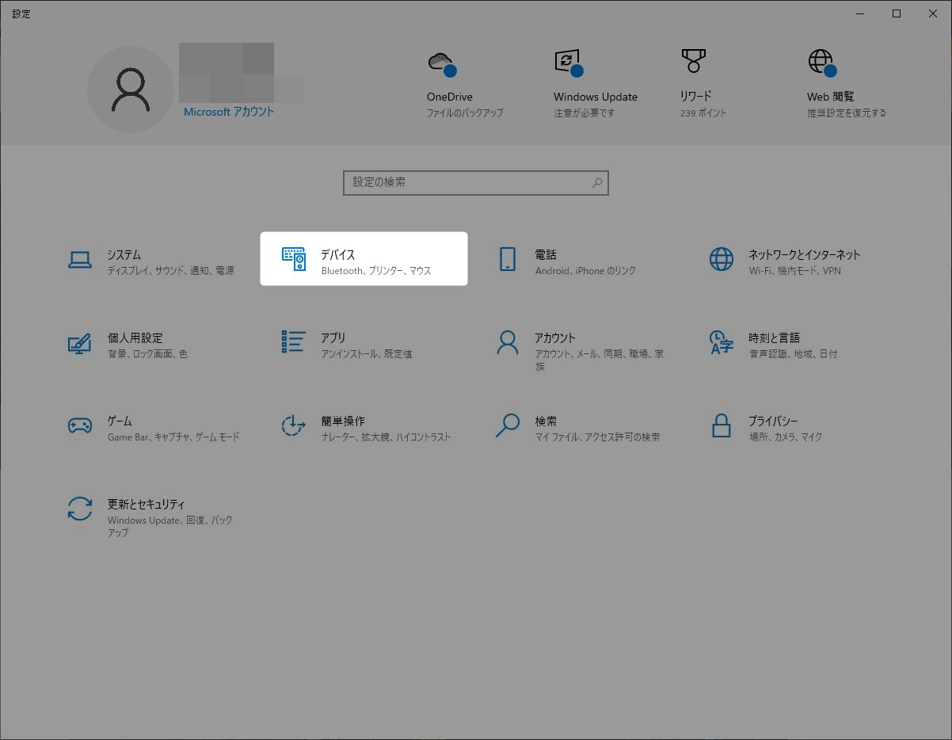Click the アプリ list icon
This screenshot has height=740, width=952.
294,342
